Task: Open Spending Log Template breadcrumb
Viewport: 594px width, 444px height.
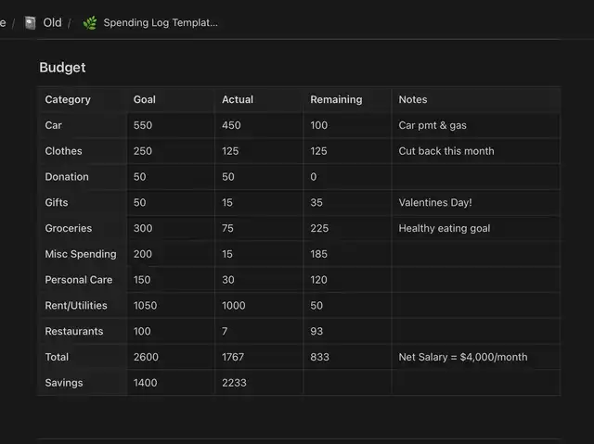Action: point(161,22)
